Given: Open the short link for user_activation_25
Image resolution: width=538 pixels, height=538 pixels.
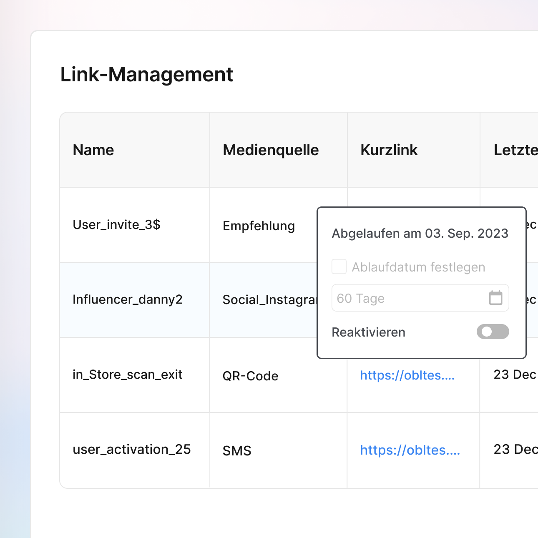Looking at the screenshot, I should pyautogui.click(x=410, y=450).
